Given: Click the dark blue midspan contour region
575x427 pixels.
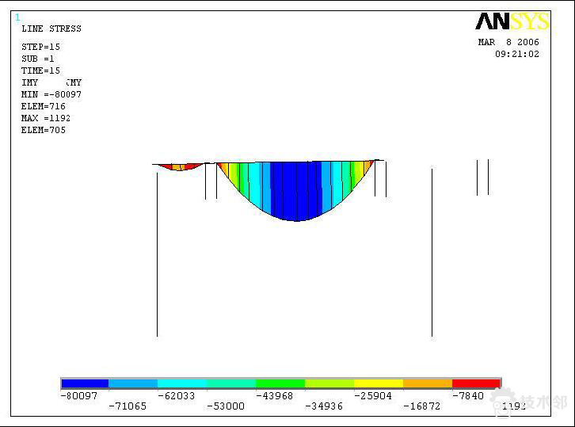Looking at the screenshot, I should 297,190.
